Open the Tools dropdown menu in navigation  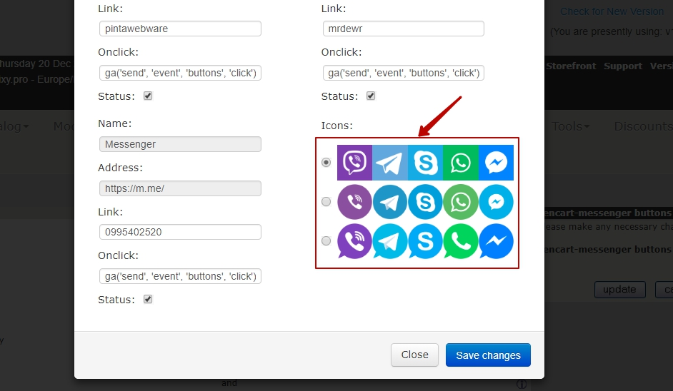tap(569, 126)
